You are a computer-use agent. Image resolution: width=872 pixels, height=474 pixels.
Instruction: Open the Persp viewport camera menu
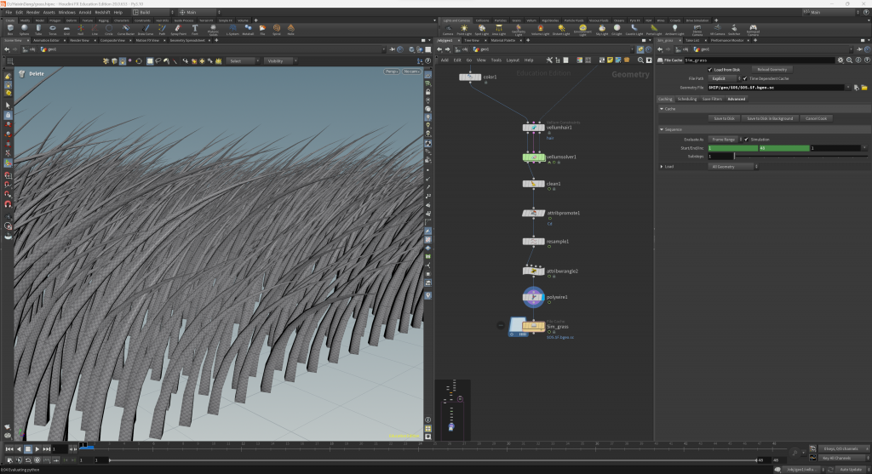392,71
